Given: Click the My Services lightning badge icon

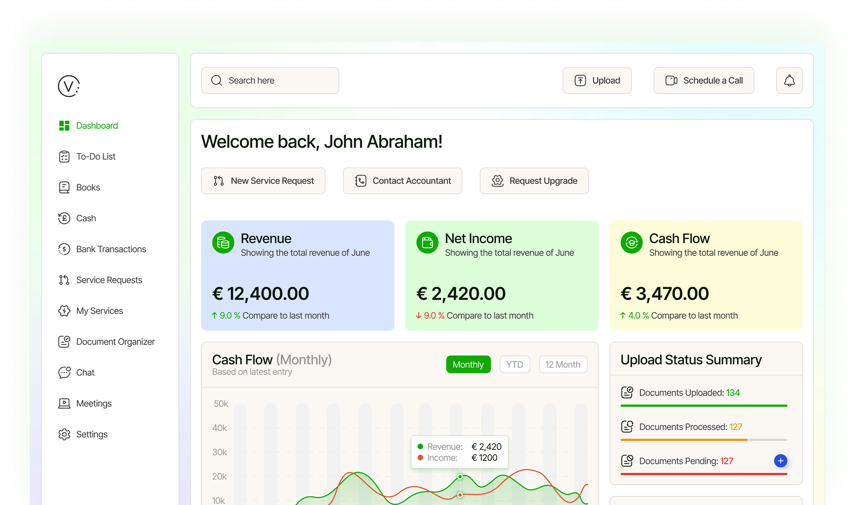Looking at the screenshot, I should (64, 311).
